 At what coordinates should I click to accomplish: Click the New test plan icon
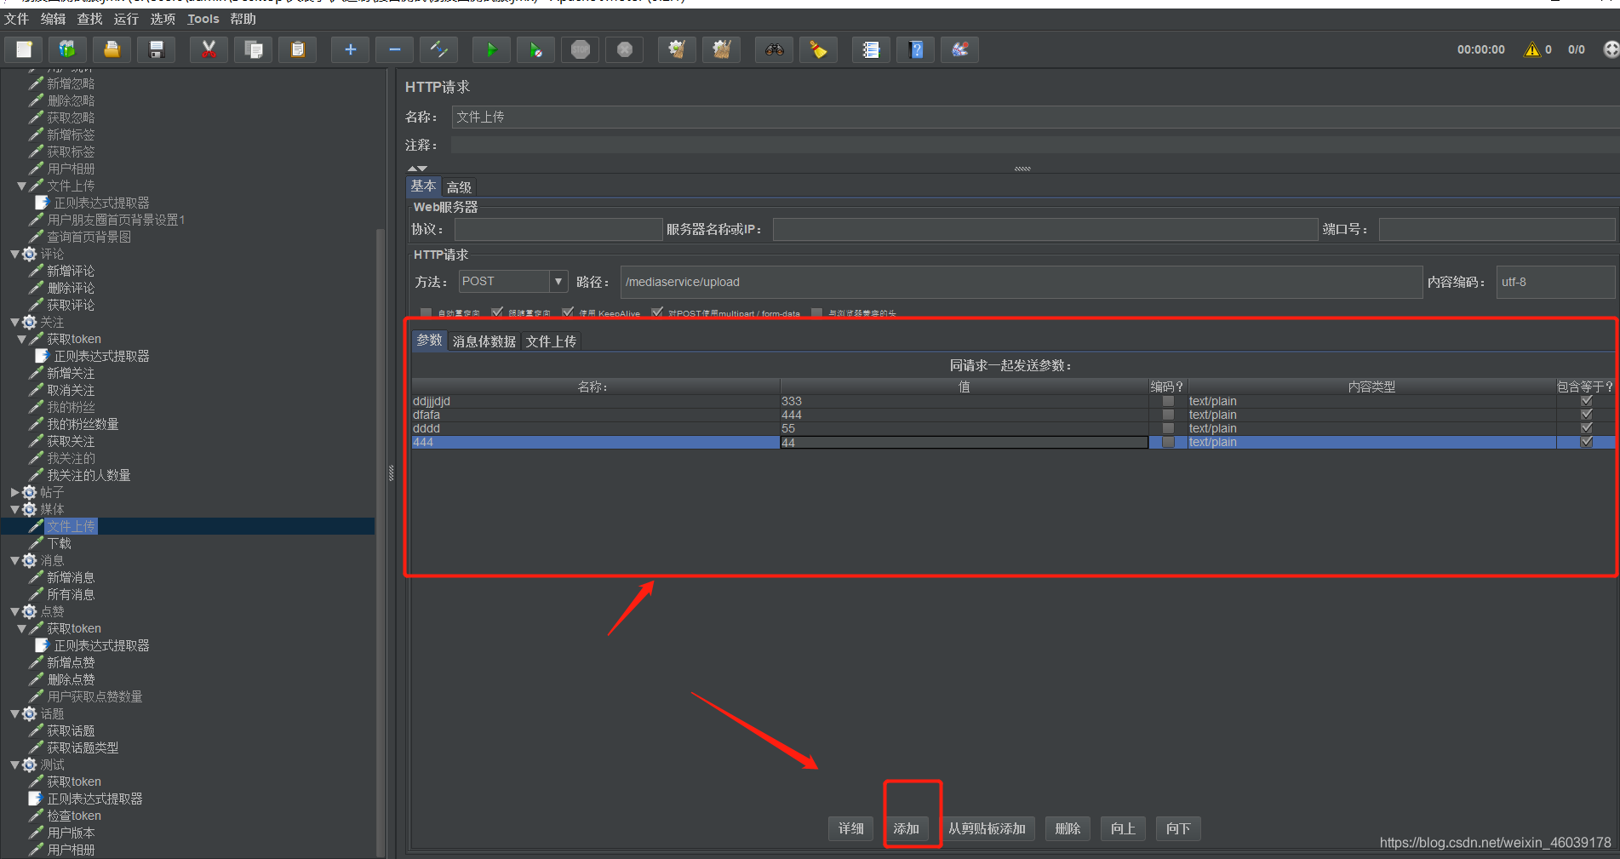click(24, 49)
